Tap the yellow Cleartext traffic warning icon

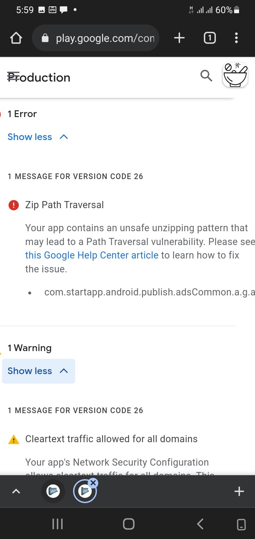tap(13, 440)
